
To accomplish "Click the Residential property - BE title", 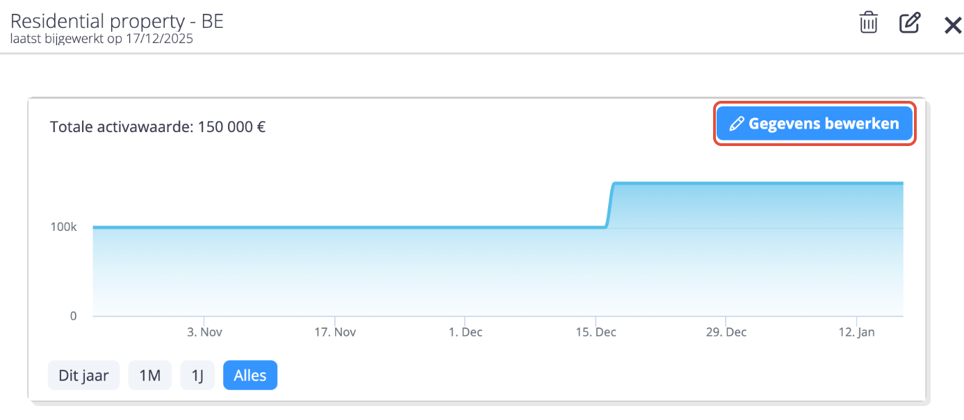I will coord(117,21).
